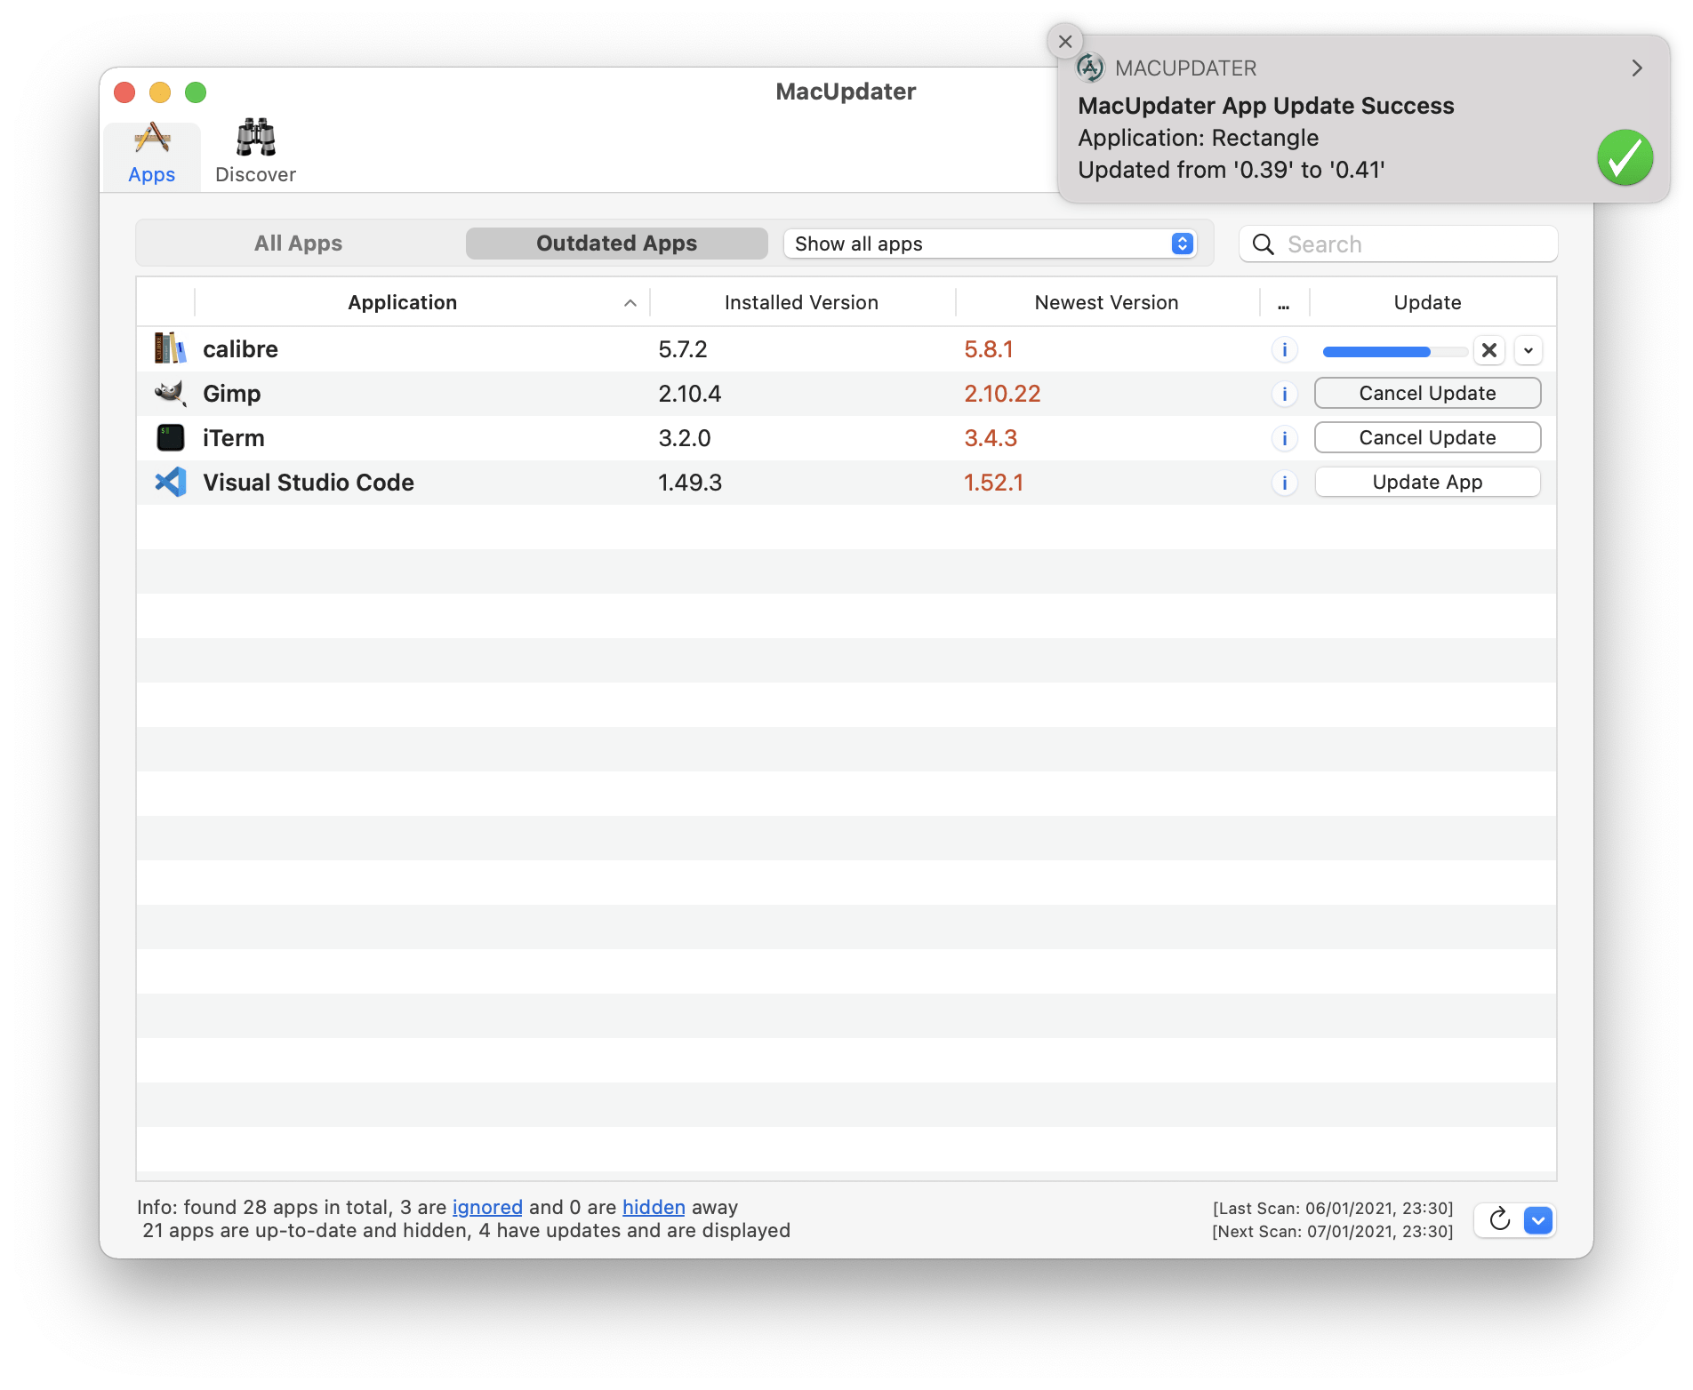Sort by the Installed Version column header
Image resolution: width=1693 pixels, height=1390 pixels.
(802, 303)
